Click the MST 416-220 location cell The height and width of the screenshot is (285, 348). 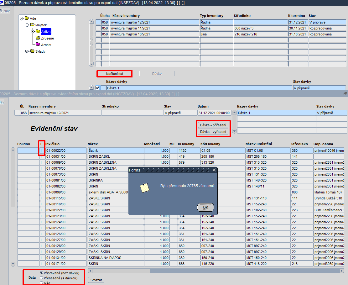tap(268, 264)
